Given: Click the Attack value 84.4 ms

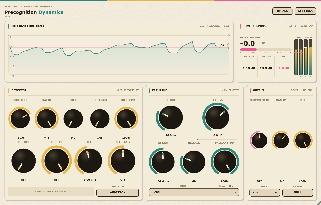Looking at the screenshot, I should [x=163, y=181].
